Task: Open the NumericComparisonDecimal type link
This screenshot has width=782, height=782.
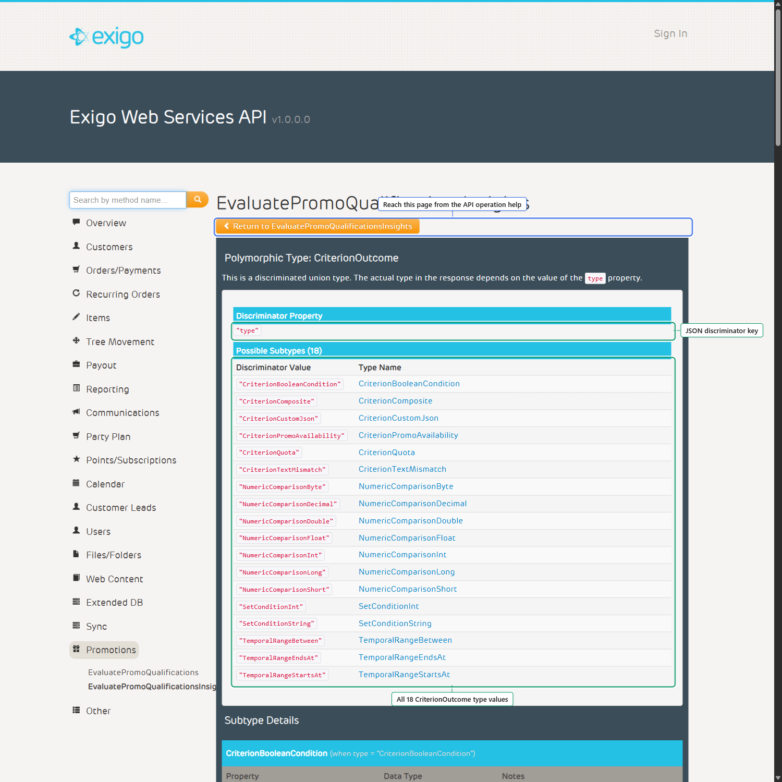Action: (412, 504)
